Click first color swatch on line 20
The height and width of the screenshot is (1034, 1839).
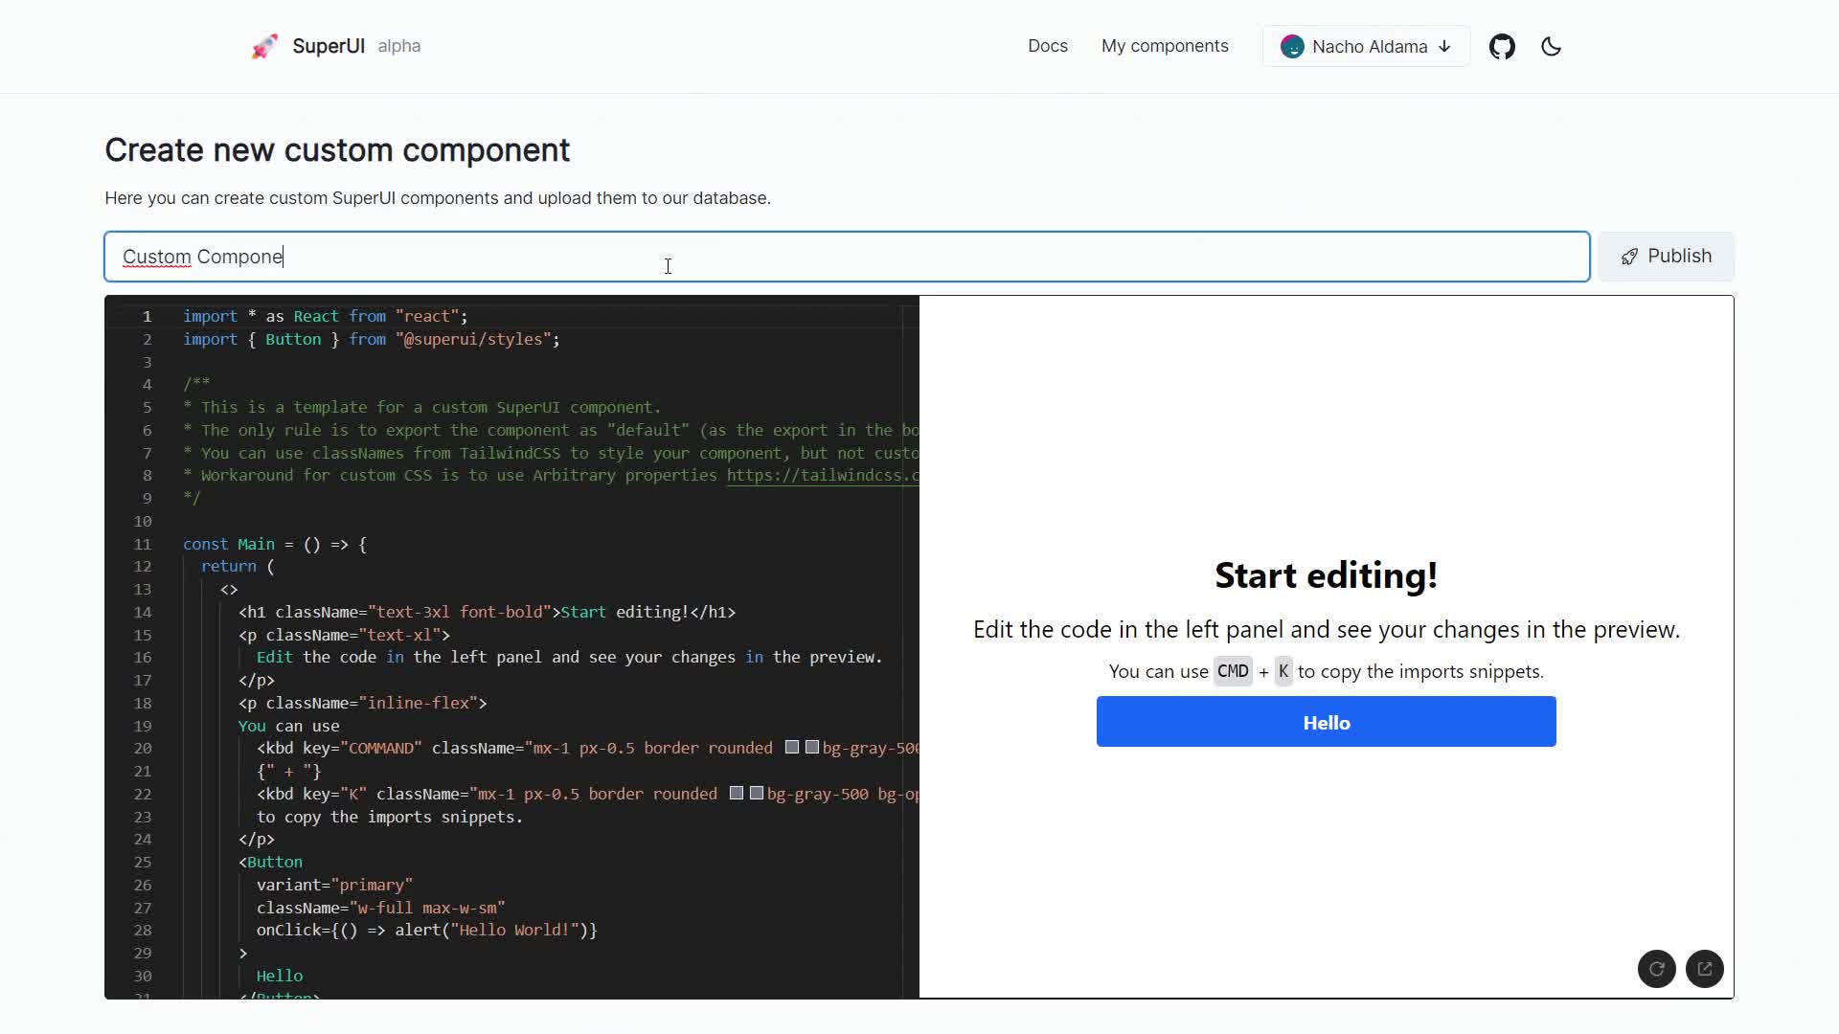point(792,748)
